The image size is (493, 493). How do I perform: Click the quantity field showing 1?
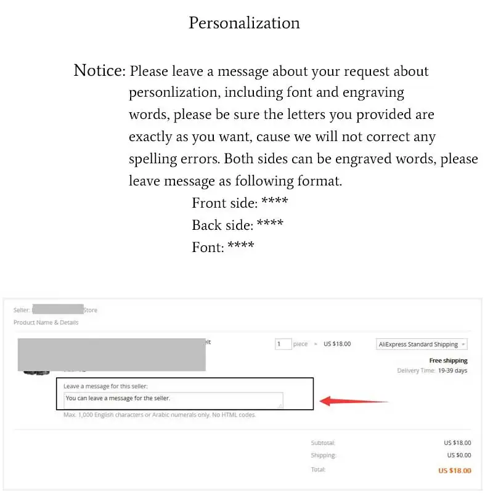[x=283, y=344]
